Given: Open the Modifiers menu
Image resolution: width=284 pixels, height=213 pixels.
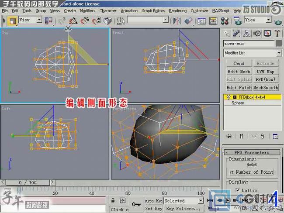Looking at the screenshot, I should coord(87,11).
